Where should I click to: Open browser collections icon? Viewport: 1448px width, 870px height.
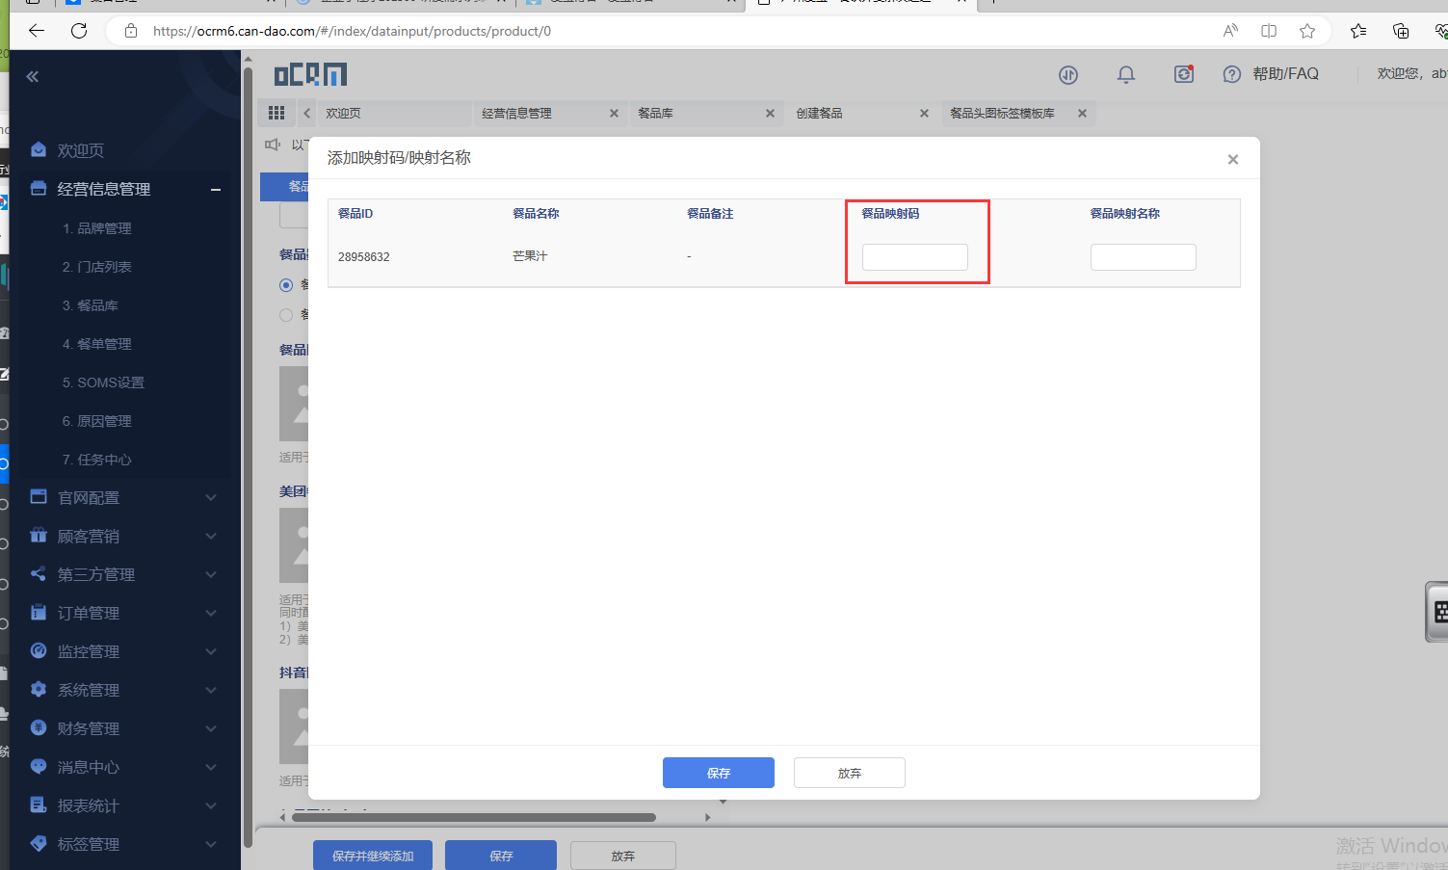[x=1401, y=31]
